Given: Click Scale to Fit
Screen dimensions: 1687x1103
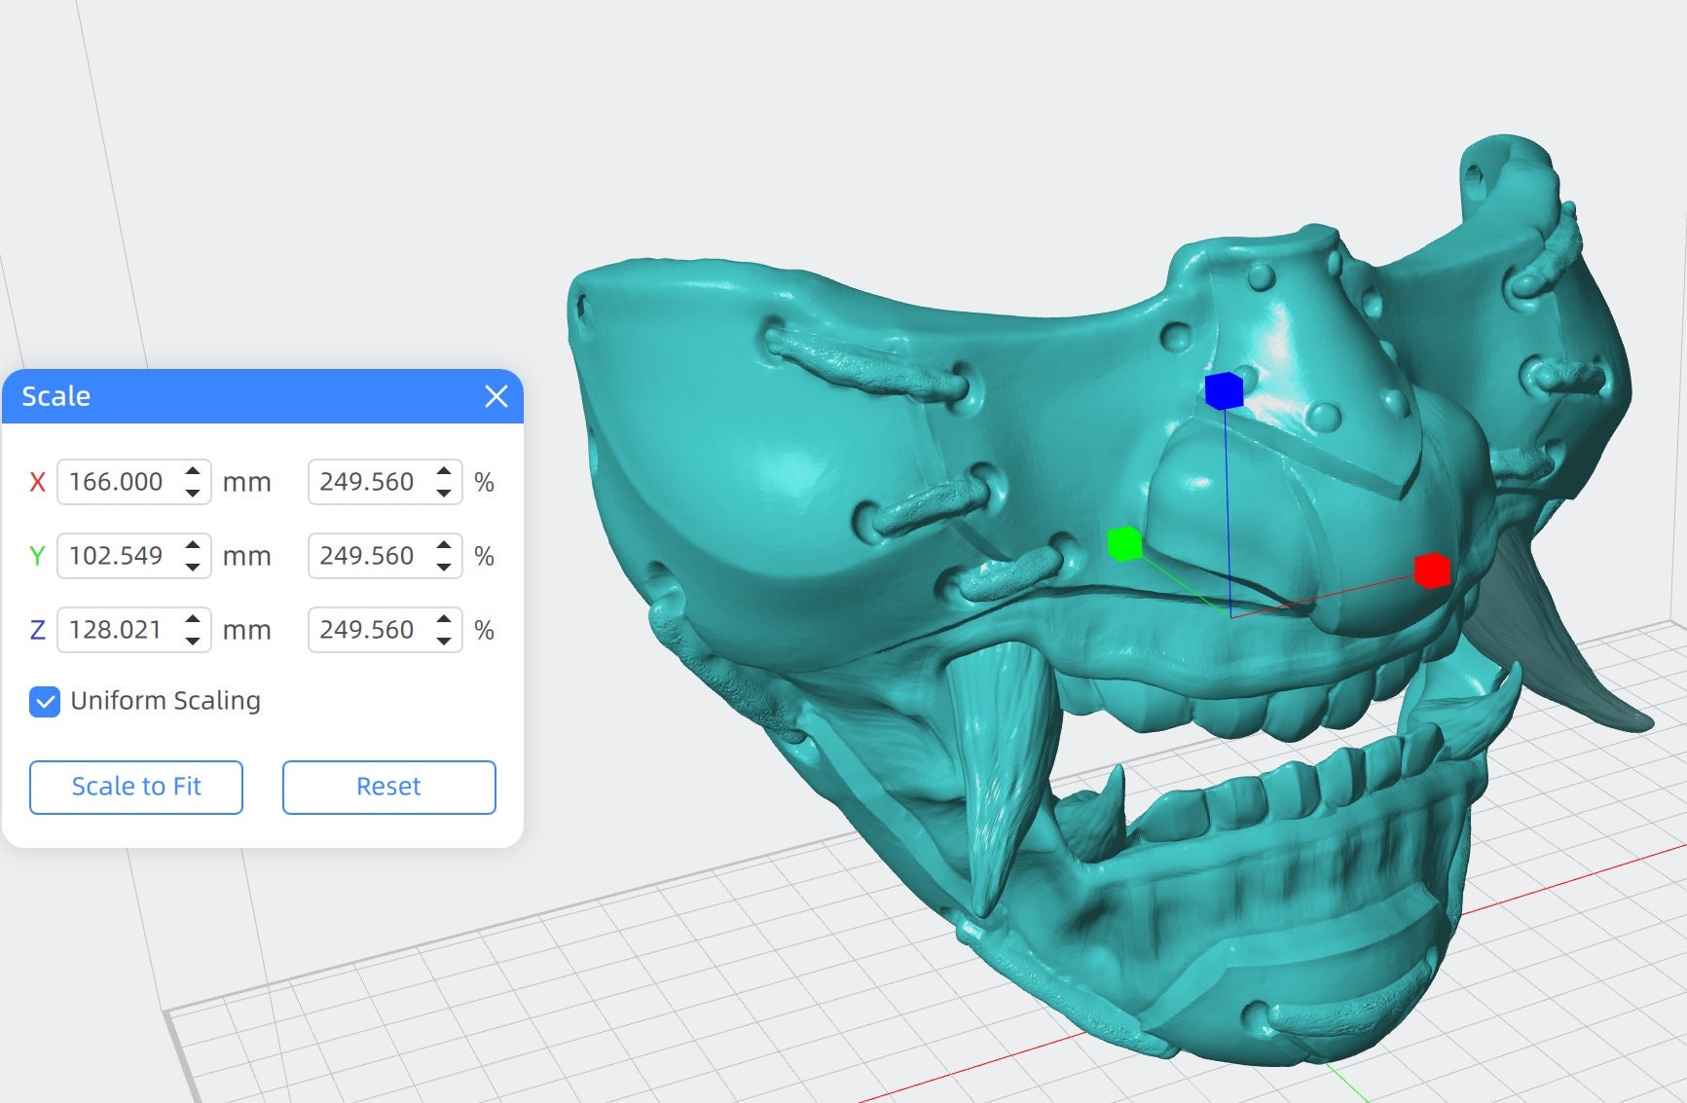Looking at the screenshot, I should 136,787.
